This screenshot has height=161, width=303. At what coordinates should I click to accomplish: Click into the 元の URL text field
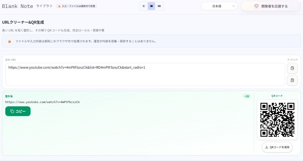(x=145, y=74)
